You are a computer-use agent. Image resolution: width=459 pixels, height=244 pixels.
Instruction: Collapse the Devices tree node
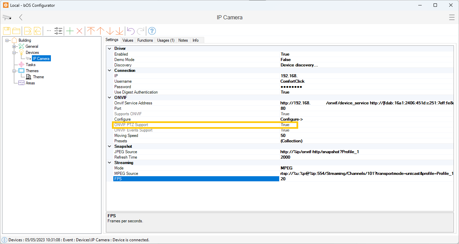point(15,53)
